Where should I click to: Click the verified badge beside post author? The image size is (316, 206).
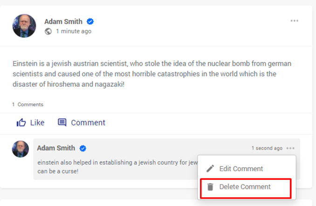(90, 21)
